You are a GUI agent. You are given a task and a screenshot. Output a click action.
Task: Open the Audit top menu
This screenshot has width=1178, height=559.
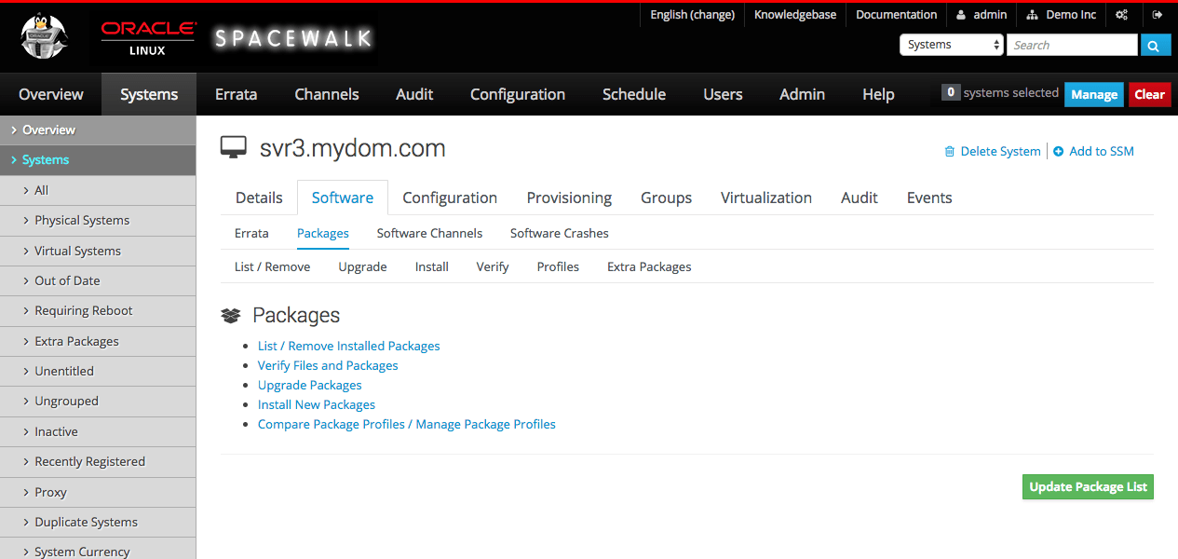pos(414,94)
